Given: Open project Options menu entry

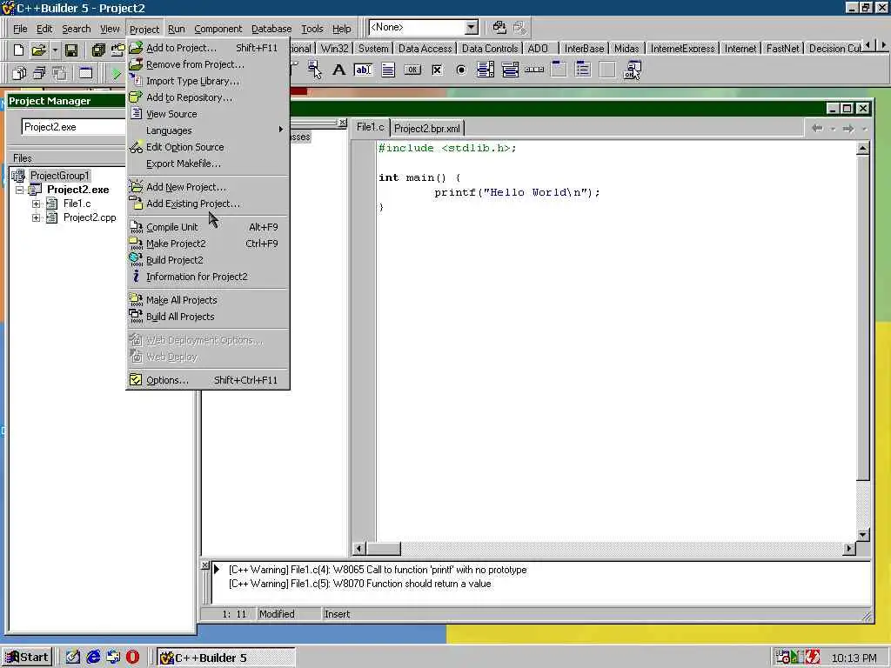Looking at the screenshot, I should (x=207, y=380).
